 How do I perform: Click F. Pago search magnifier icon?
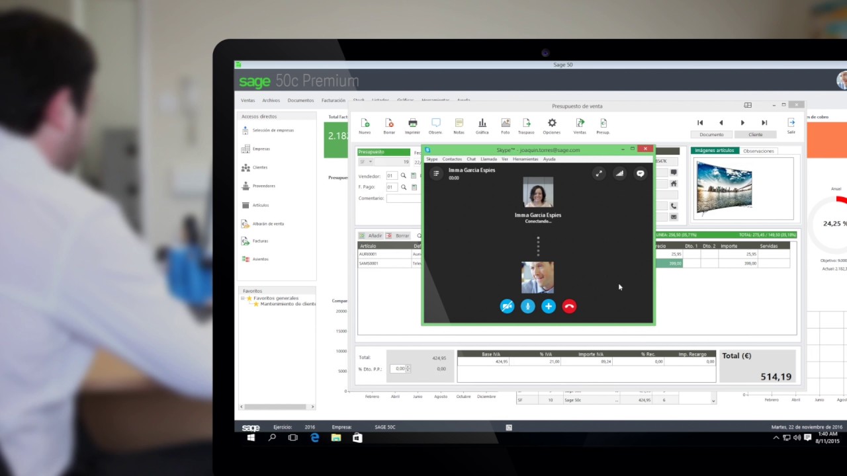pyautogui.click(x=404, y=187)
